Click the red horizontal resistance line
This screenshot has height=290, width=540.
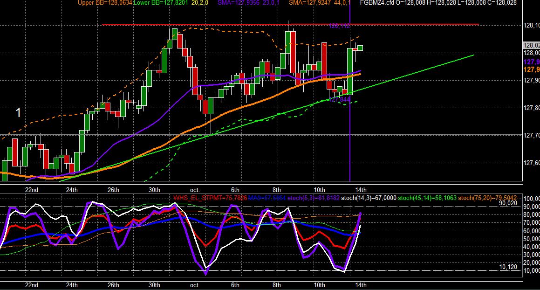coord(290,25)
